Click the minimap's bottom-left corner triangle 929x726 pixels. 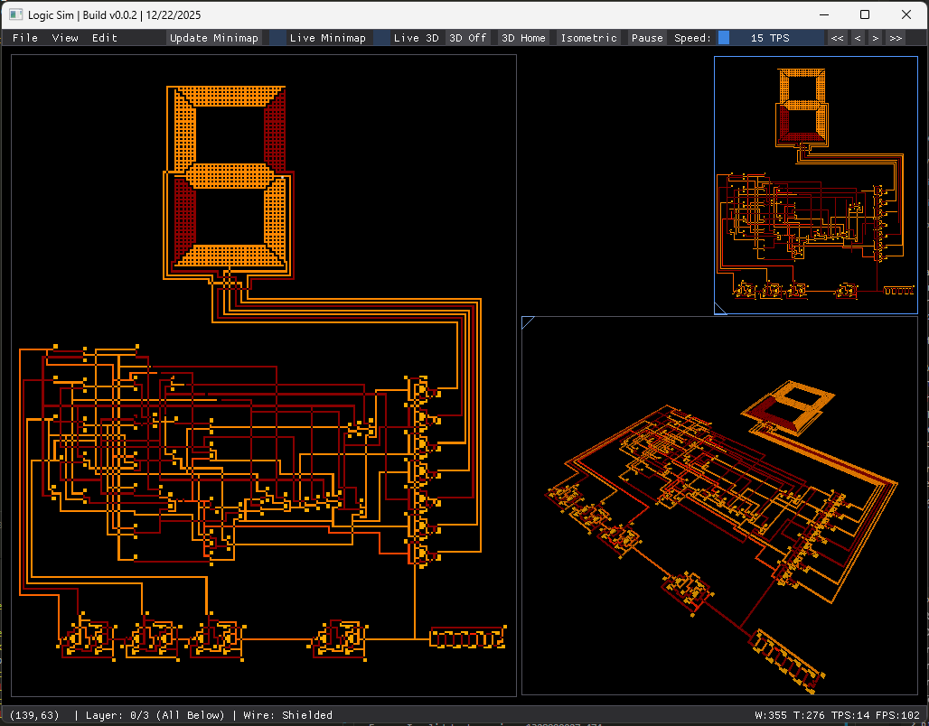click(720, 309)
